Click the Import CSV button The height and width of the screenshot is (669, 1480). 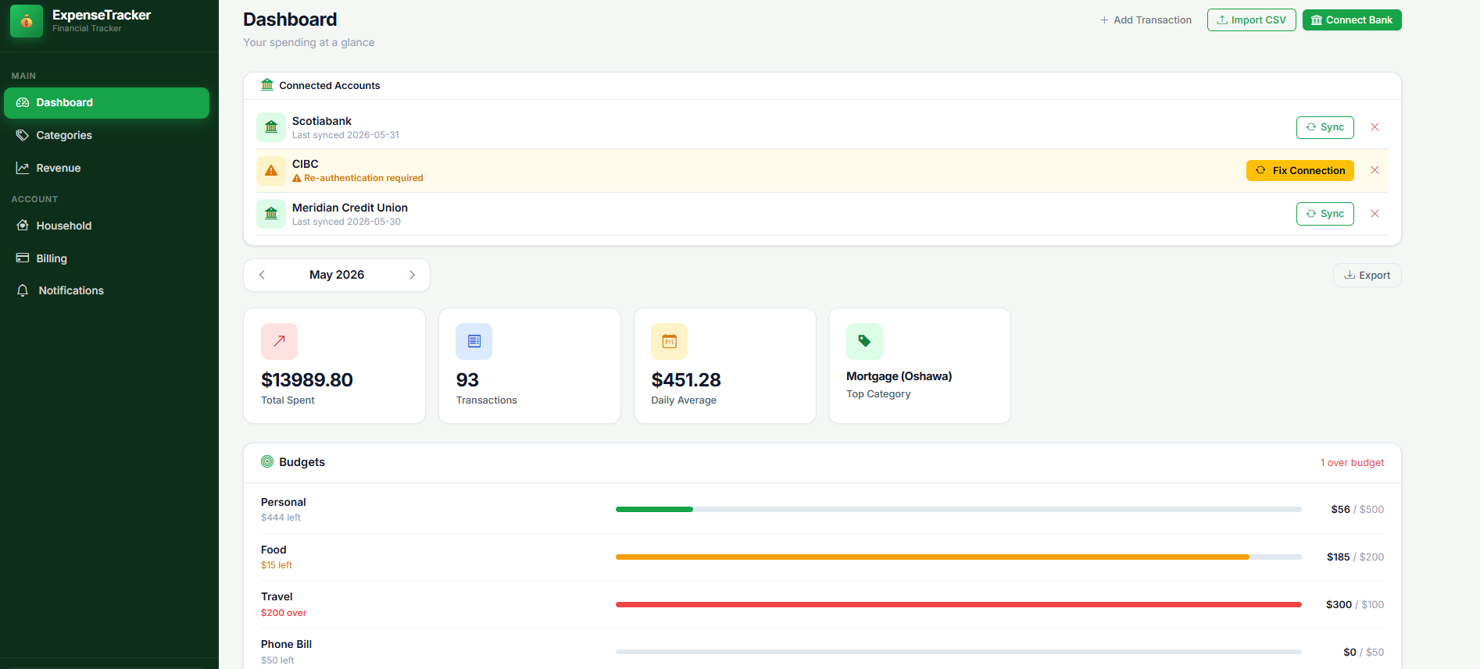(1252, 20)
